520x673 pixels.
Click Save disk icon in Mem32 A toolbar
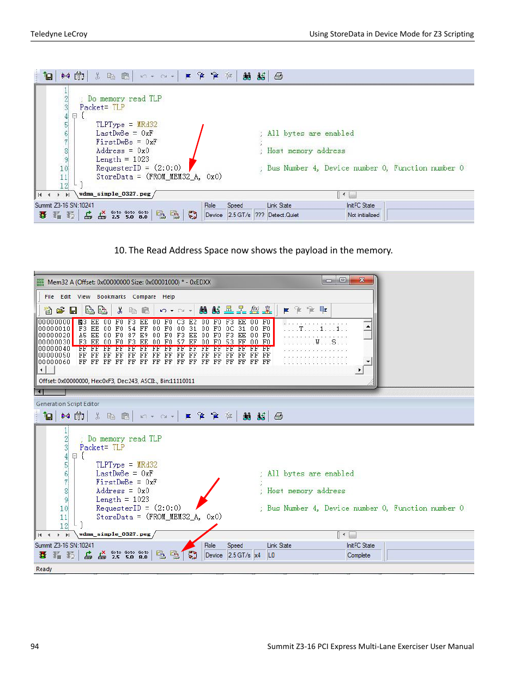[73, 310]
